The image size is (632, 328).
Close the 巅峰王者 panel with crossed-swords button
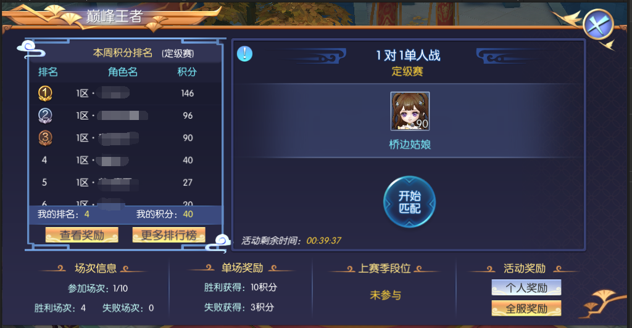pos(598,25)
